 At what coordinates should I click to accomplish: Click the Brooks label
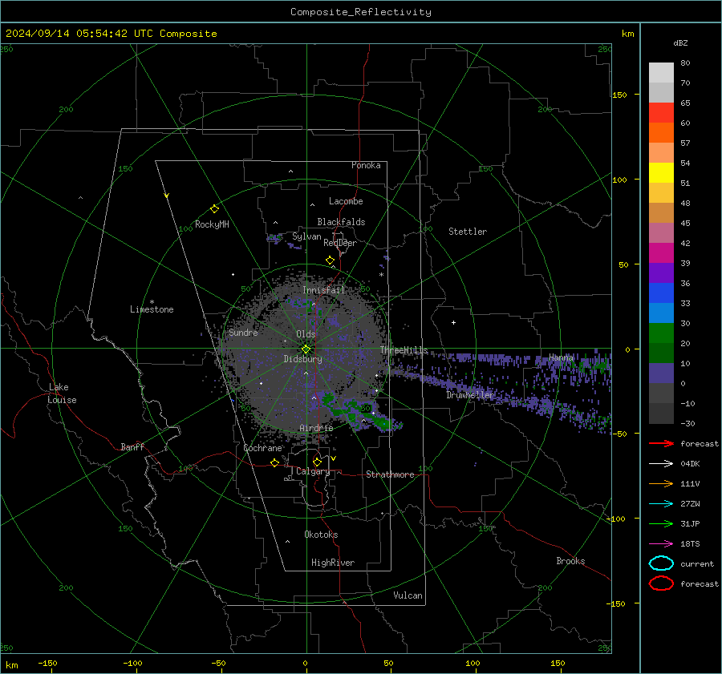pyautogui.click(x=570, y=561)
